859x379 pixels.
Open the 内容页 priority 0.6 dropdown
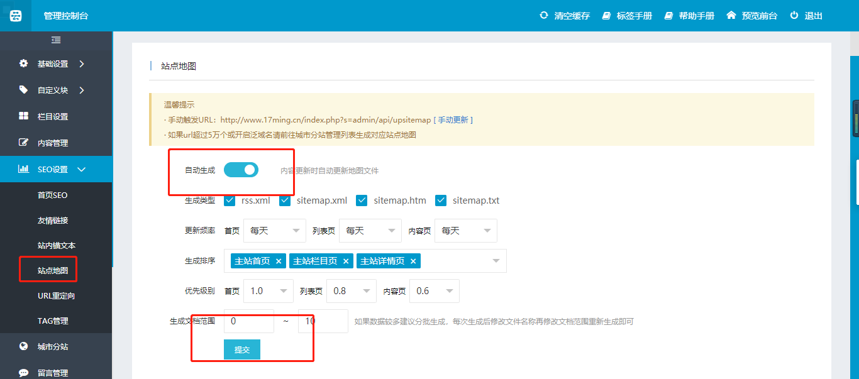coord(434,291)
